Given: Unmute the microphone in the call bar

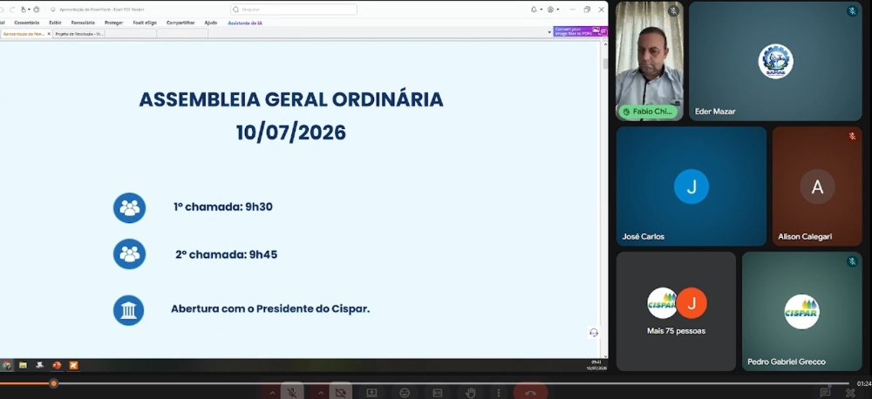Looking at the screenshot, I should [x=292, y=392].
